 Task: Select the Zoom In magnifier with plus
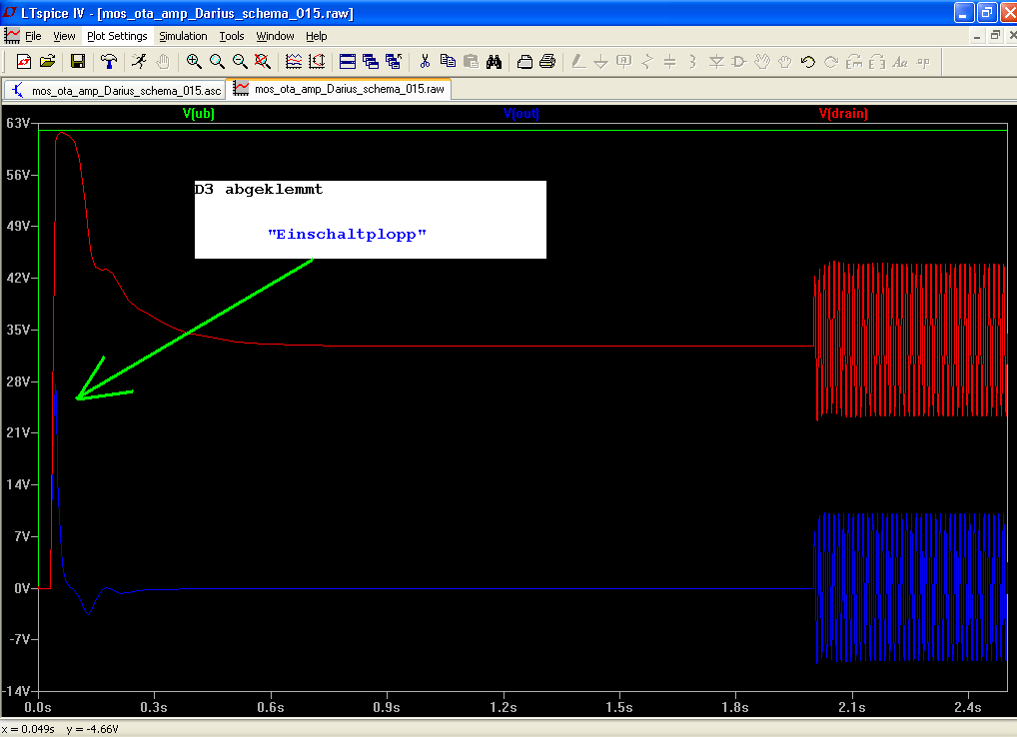pyautogui.click(x=193, y=62)
